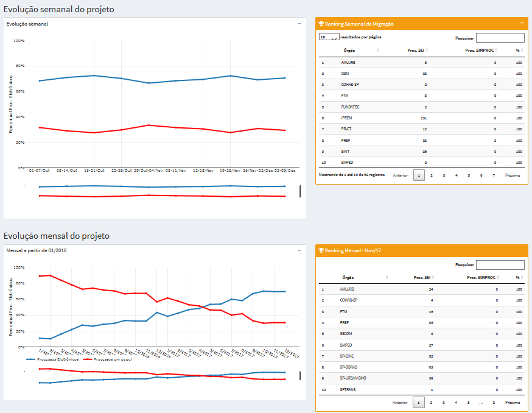Image resolution: width=532 pixels, height=413 pixels.
Task: Focus the Pesquisar field in weekly ranking
Action: pos(500,38)
